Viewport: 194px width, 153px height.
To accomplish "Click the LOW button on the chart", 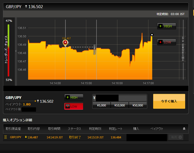I will pos(167,42).
